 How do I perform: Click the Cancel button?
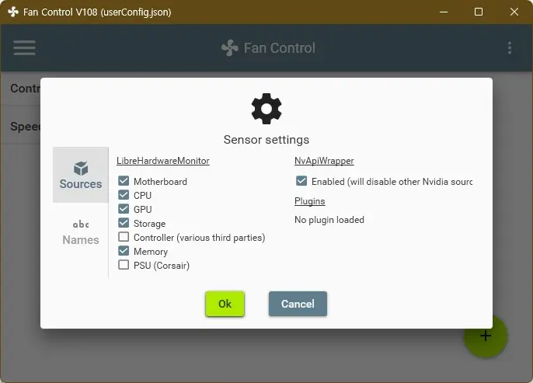(298, 304)
